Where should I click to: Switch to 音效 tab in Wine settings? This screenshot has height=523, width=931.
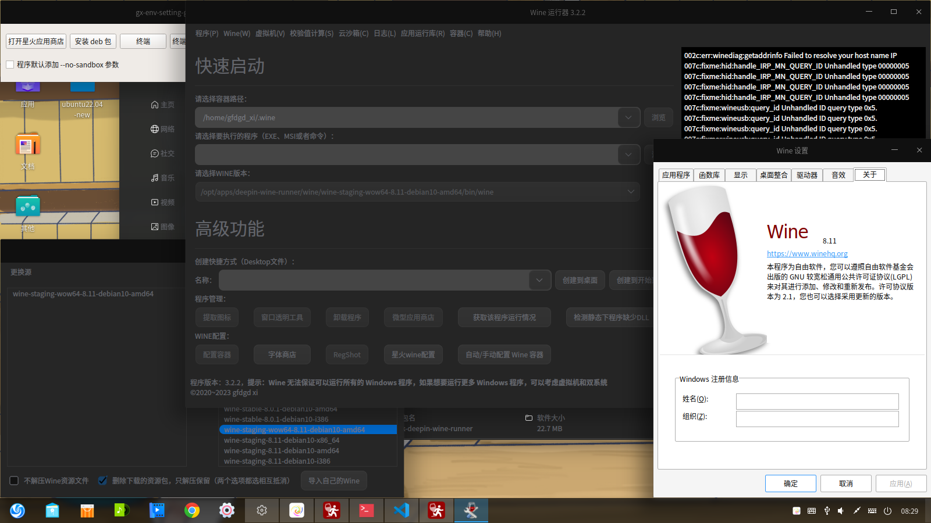pyautogui.click(x=838, y=175)
